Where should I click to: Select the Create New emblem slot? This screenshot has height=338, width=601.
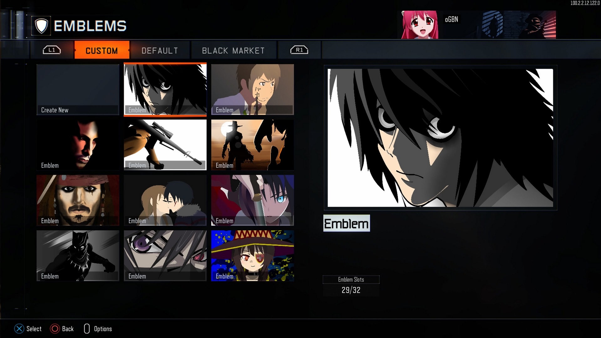point(78,90)
